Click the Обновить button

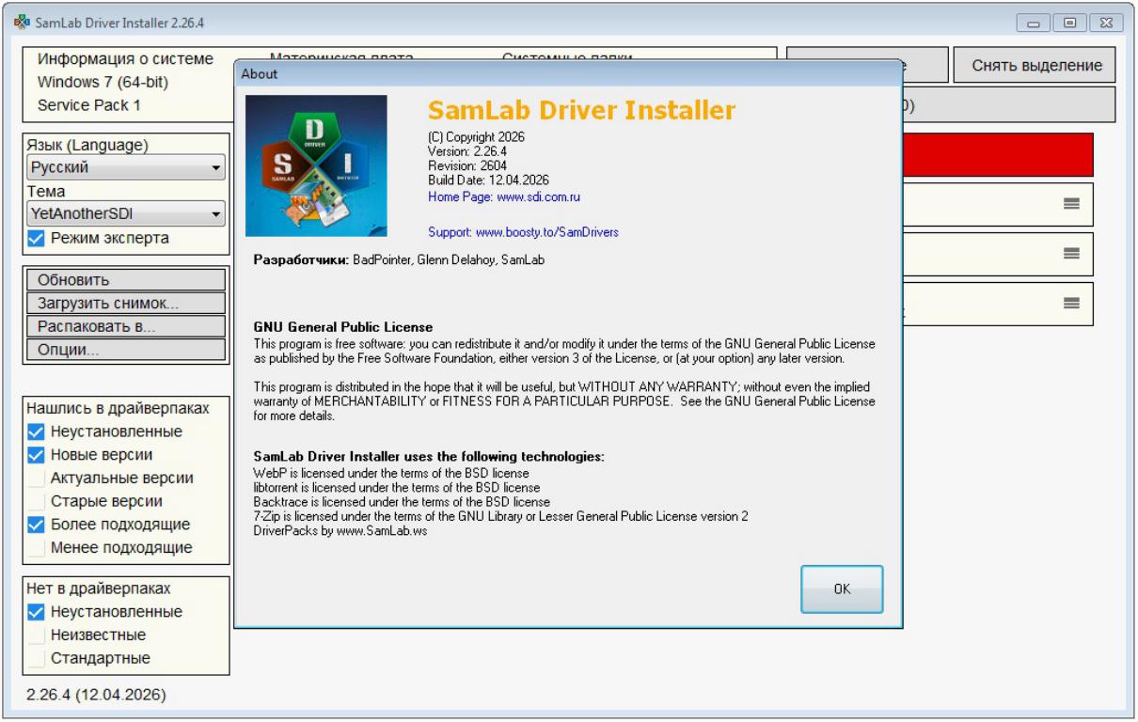(x=126, y=280)
